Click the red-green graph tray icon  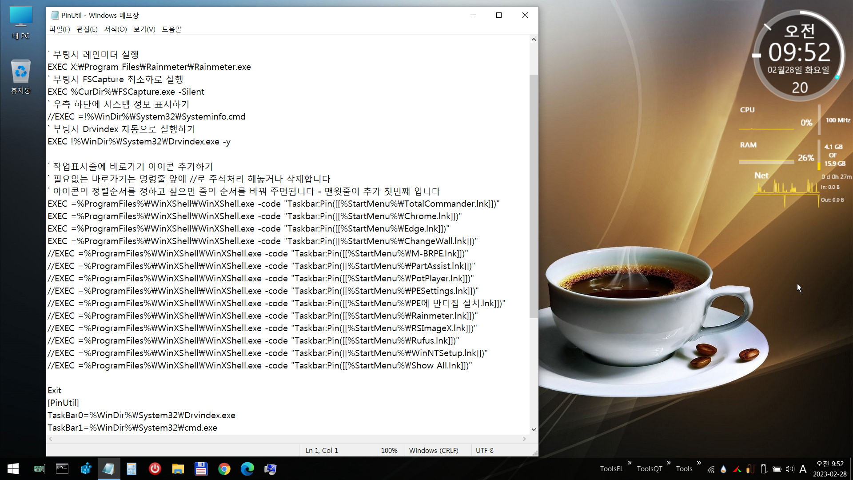pos(737,469)
